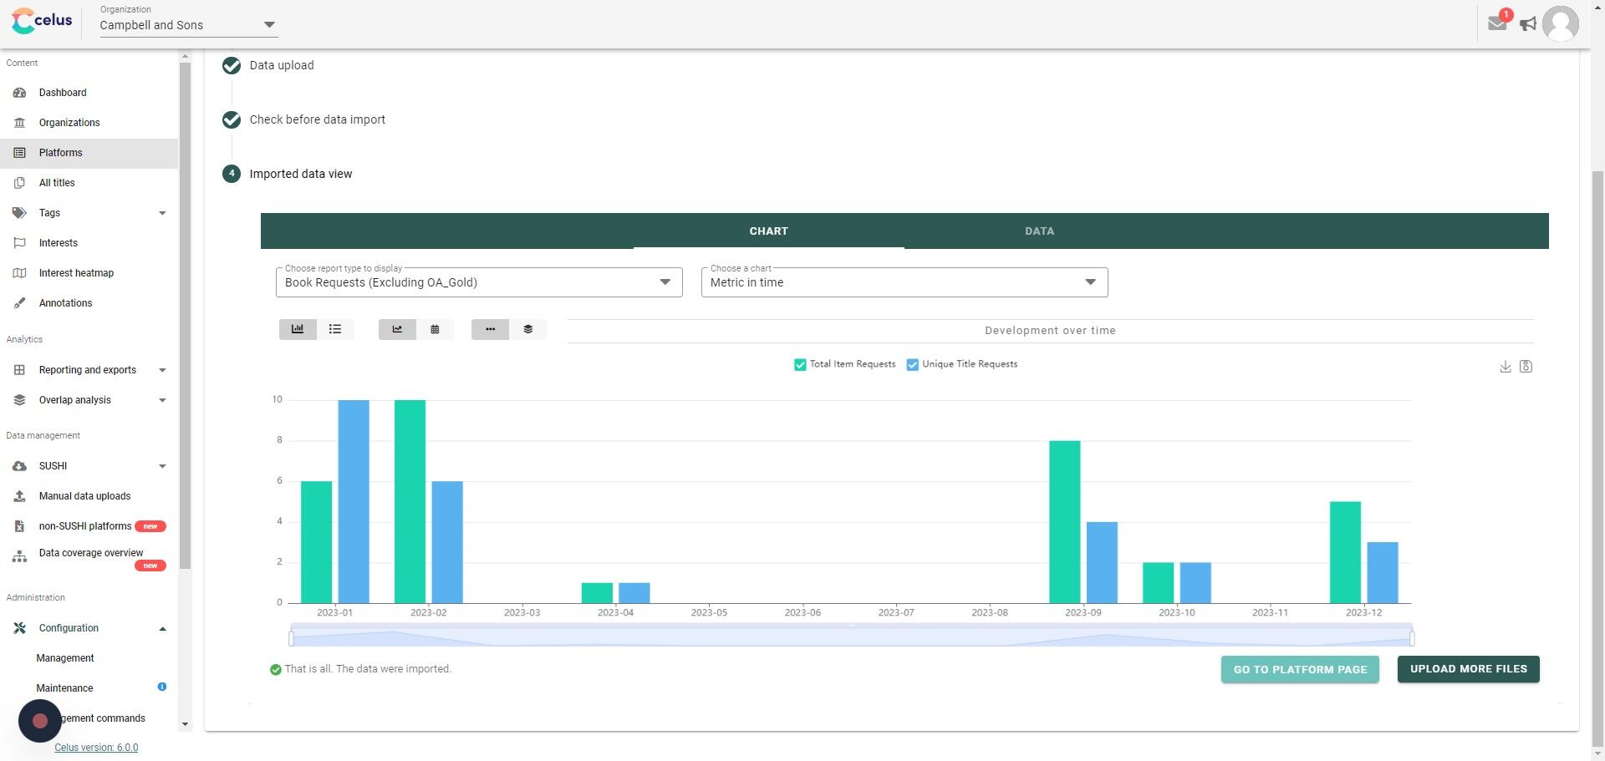Switch to the bar chart view icon

(298, 329)
